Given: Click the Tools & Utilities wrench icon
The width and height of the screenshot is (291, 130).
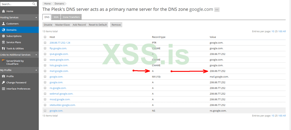Looking at the screenshot, I should tap(3, 48).
